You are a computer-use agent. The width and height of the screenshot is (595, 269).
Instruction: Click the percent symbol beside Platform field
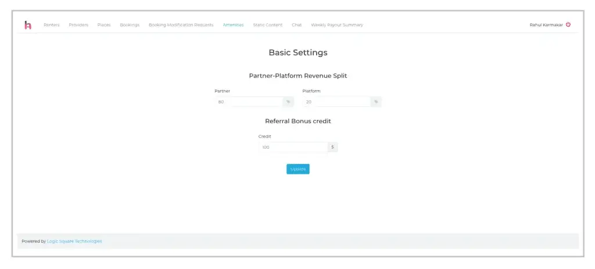click(x=376, y=102)
